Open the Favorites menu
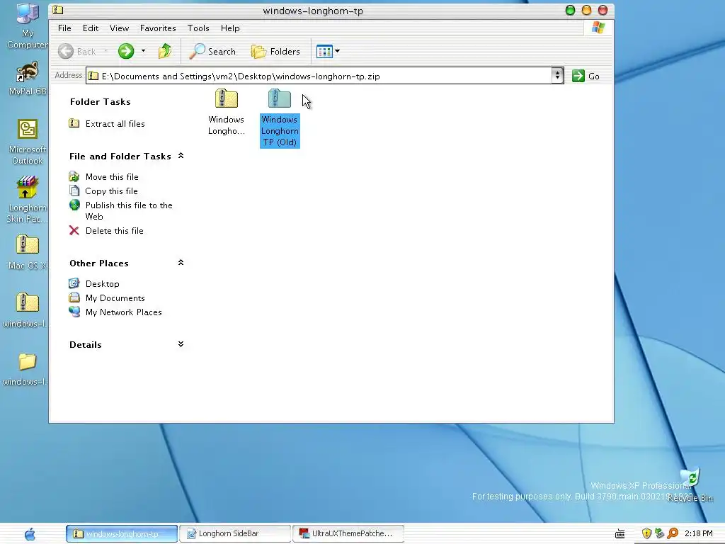The height and width of the screenshot is (544, 725). point(158,28)
